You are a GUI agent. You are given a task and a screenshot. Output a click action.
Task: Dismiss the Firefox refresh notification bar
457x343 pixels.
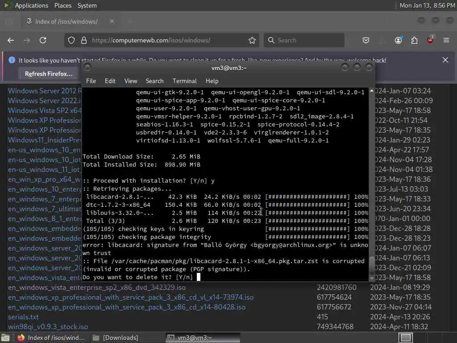445,60
